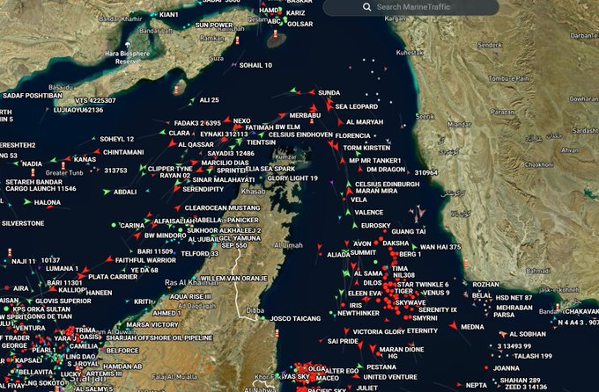Focus the Search MarineTraffic input field

414,7
